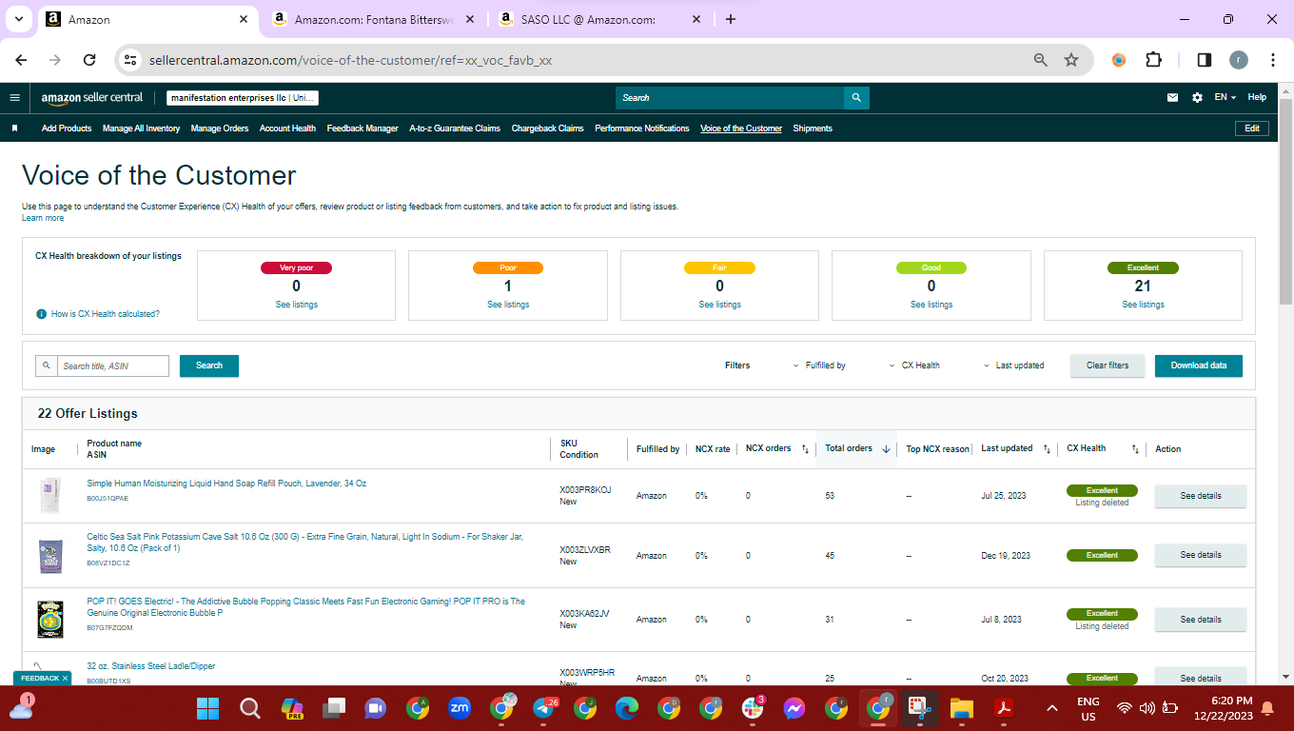1294x731 pixels.
Task: Click the Seller Central header search field
Action: 730,97
